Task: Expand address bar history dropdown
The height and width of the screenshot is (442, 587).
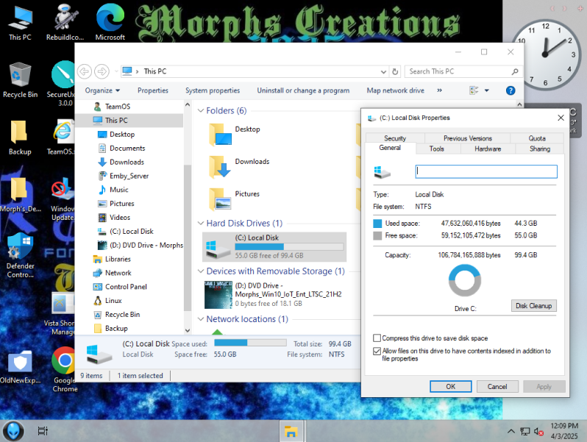Action: click(383, 71)
